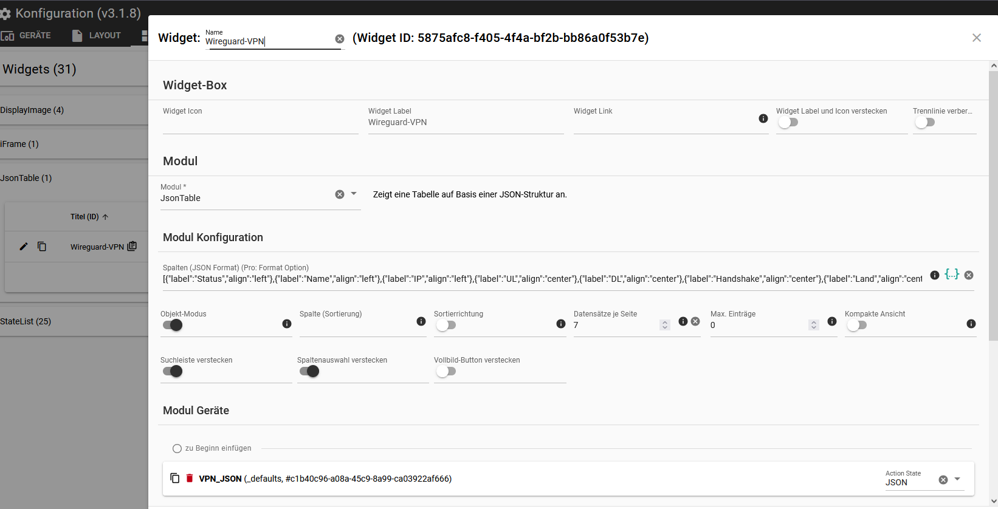Click the Konfiguration gear icon
The image size is (998, 509).
(x=5, y=13)
